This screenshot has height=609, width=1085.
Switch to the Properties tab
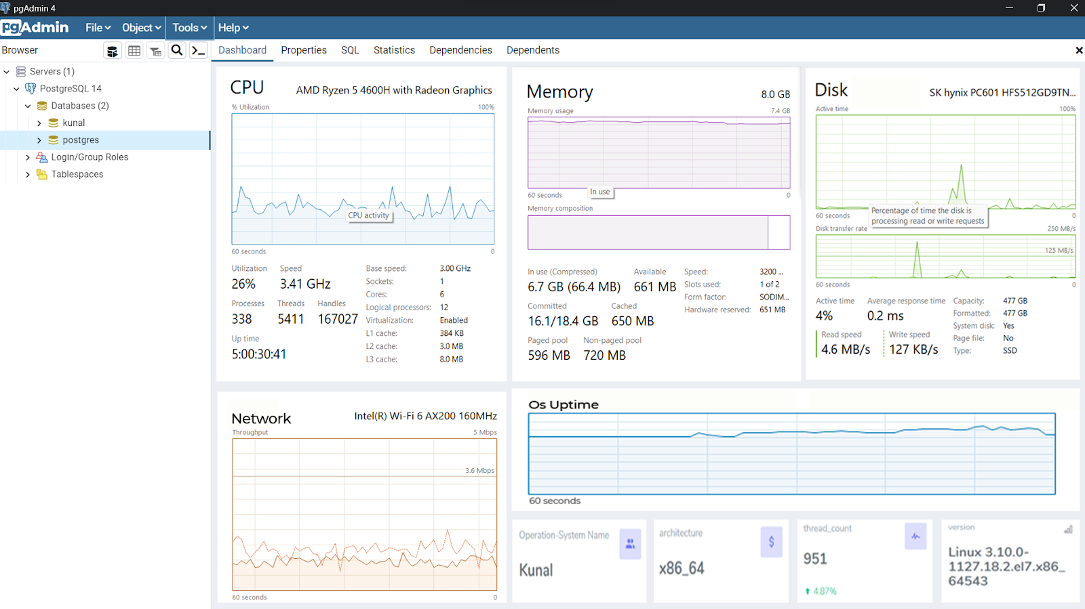coord(304,50)
